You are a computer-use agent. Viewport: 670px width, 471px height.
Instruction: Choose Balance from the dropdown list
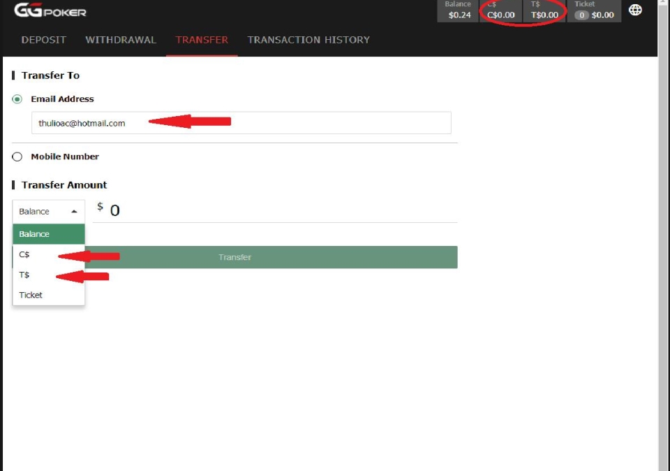[48, 234]
